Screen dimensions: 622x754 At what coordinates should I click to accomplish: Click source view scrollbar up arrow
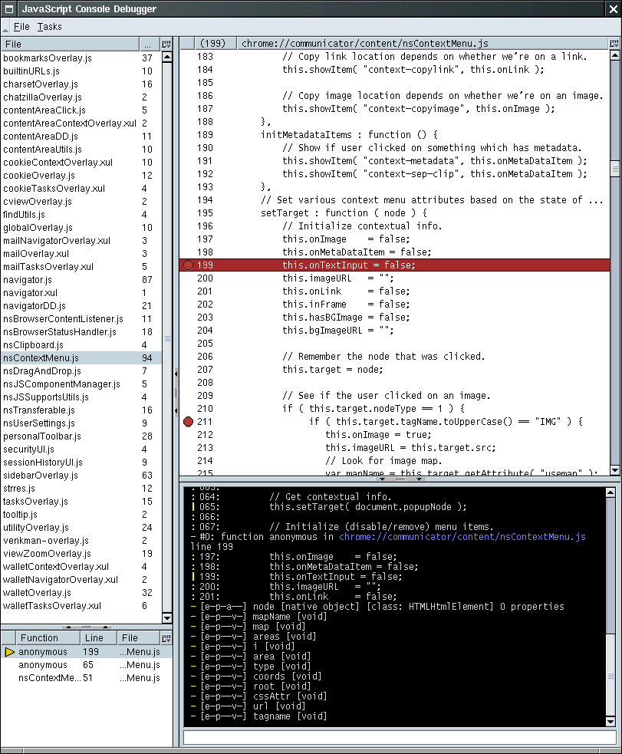(x=615, y=55)
